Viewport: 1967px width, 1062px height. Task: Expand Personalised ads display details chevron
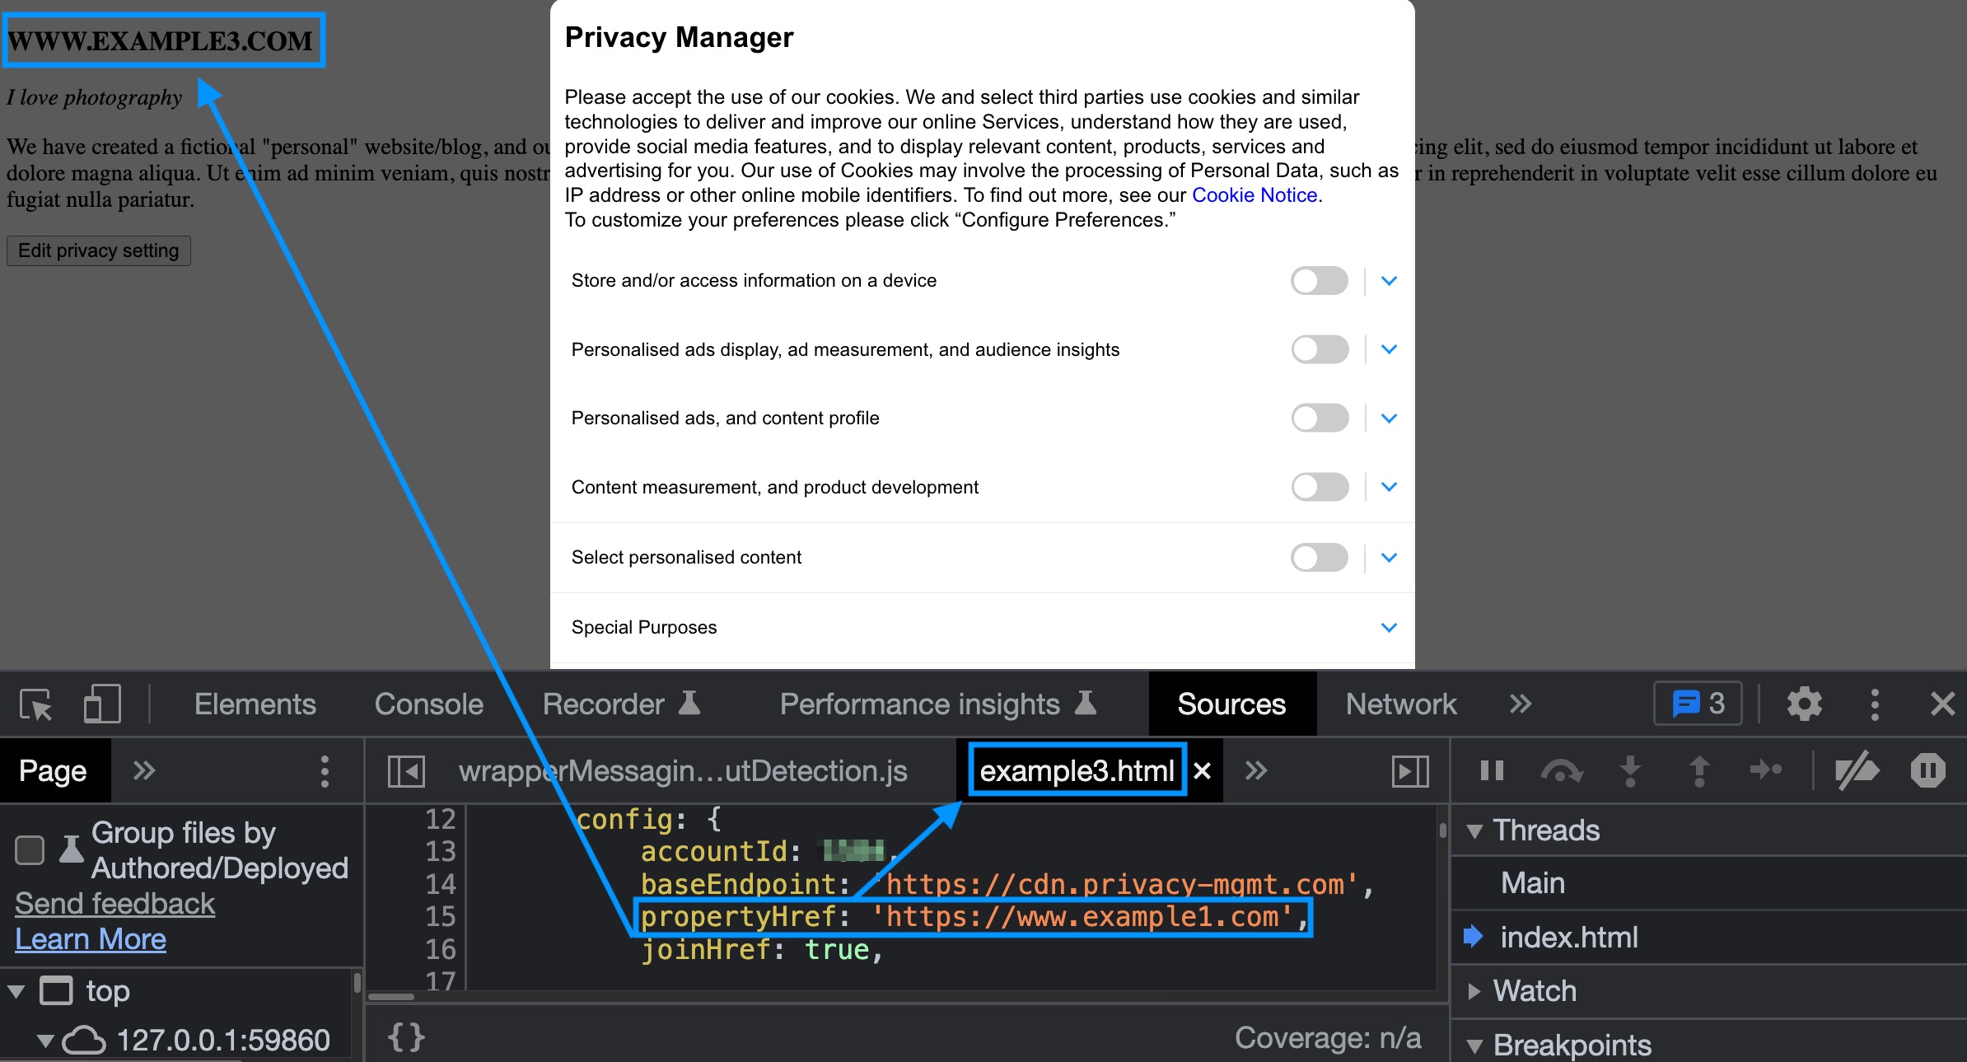(1389, 349)
